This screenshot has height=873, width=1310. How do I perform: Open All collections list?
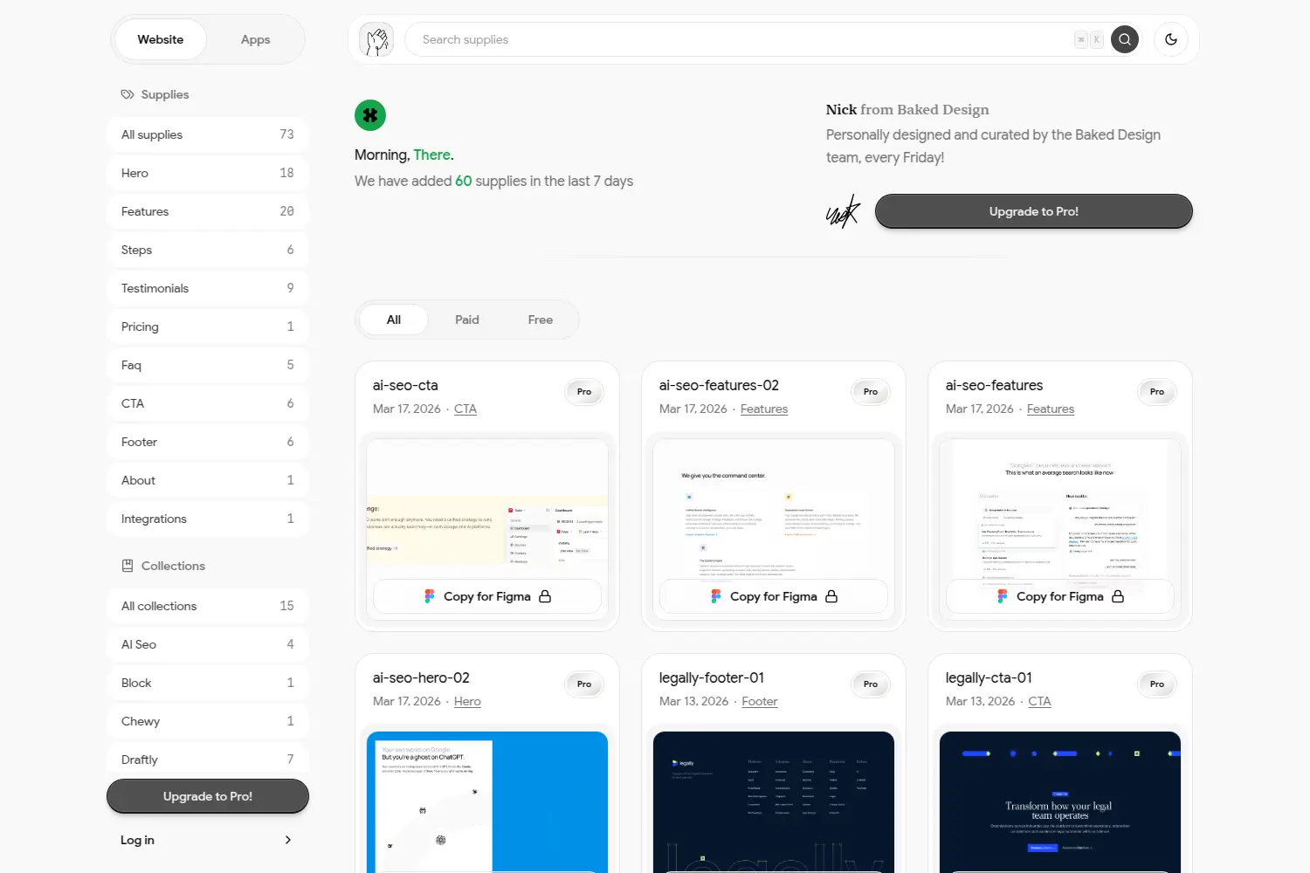208,606
